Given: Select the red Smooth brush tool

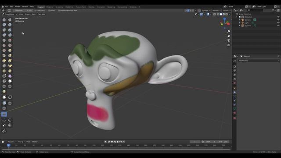Looking at the screenshot, I should pyautogui.click(x=10, y=40).
